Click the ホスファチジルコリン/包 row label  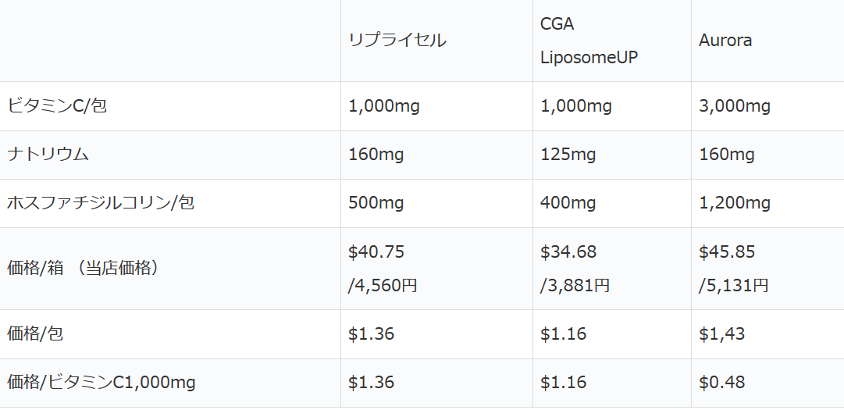point(101,203)
